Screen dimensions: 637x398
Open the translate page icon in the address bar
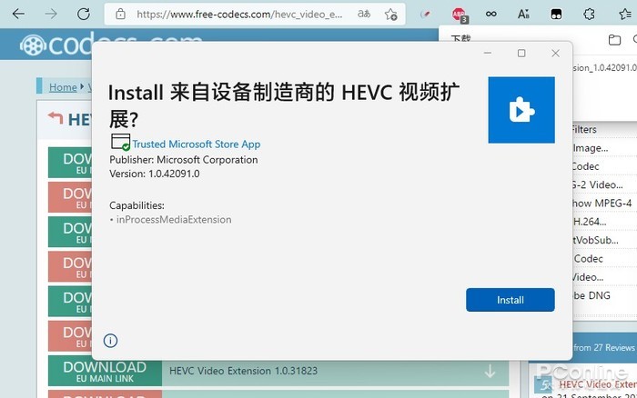pyautogui.click(x=364, y=15)
